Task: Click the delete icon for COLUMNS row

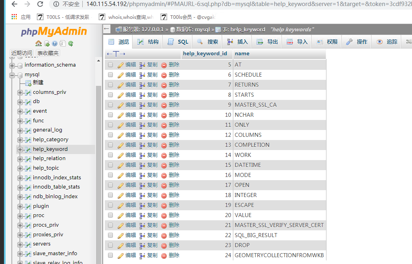Action: [x=164, y=135]
